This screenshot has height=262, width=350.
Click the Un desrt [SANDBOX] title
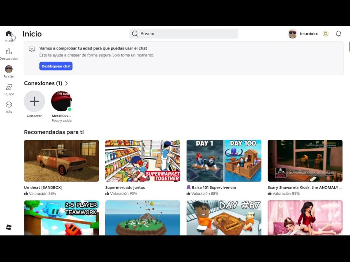pyautogui.click(x=43, y=187)
